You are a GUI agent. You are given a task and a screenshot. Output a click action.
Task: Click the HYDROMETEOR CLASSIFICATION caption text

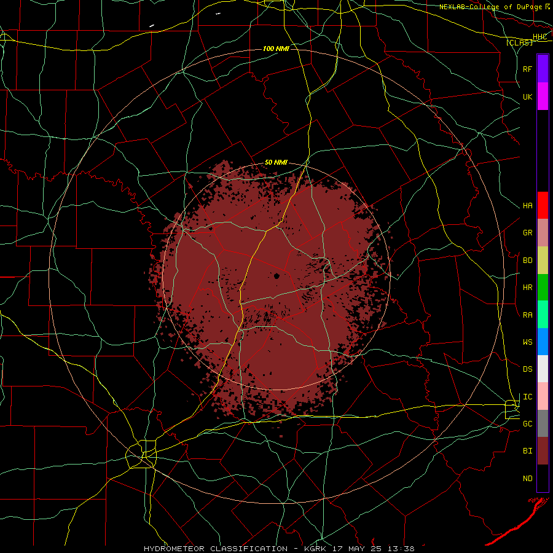(x=216, y=549)
